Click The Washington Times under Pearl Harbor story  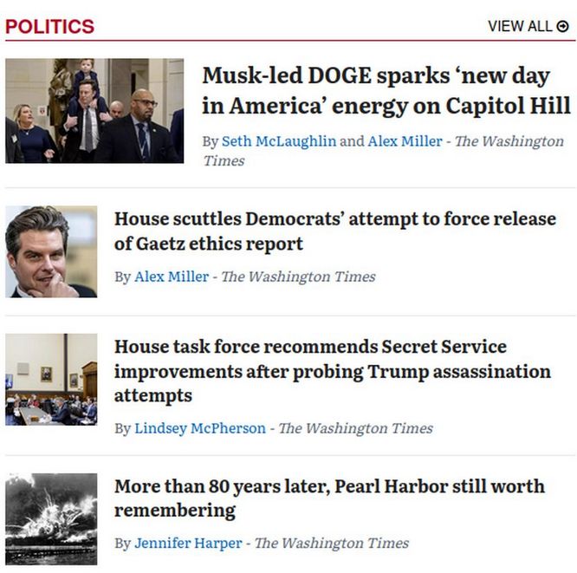coord(331,544)
